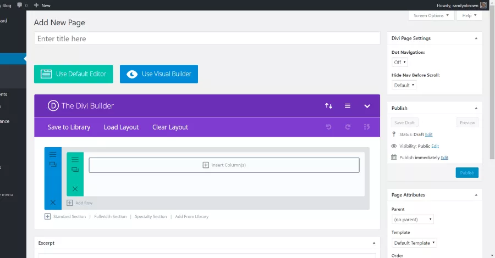Viewport: 495px width, 258px height.
Task: Edit the Publish immediately setting
Action: coord(444,158)
